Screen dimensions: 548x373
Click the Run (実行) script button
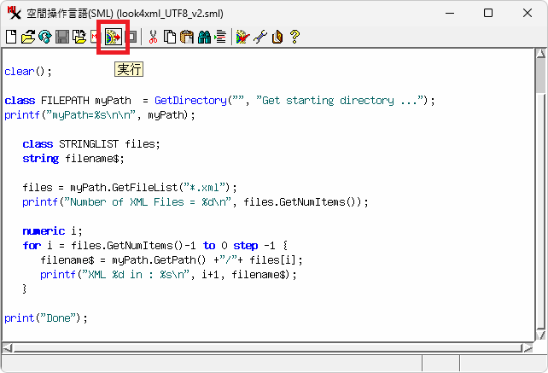coord(113,37)
